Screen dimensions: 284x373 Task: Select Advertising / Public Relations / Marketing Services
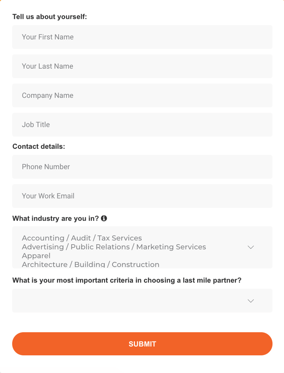pyautogui.click(x=114, y=247)
